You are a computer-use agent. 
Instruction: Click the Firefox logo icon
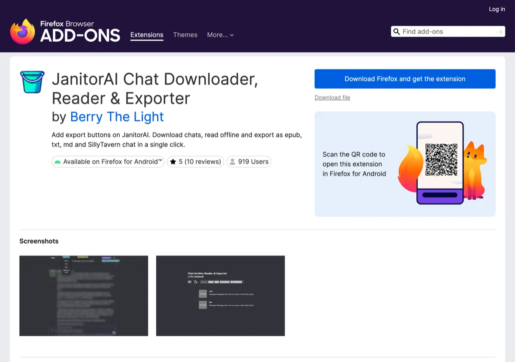tap(23, 31)
